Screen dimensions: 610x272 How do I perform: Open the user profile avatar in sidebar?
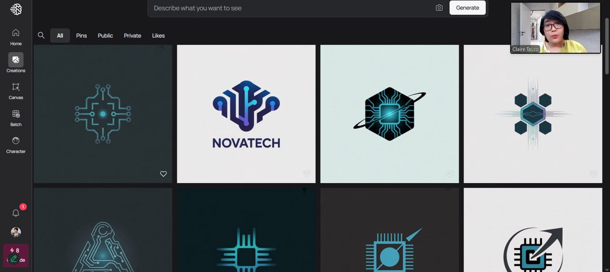[x=16, y=232]
